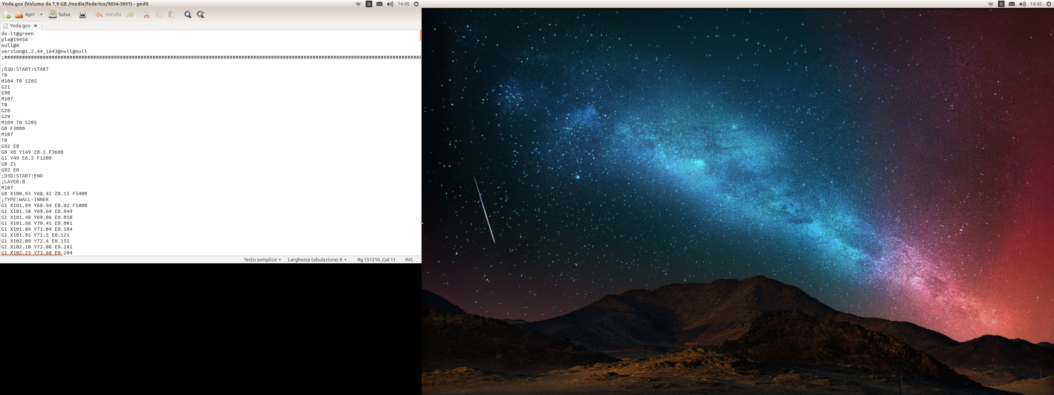1054x395 pixels.
Task: Create a new document with the toolbar icon
Action: (7, 15)
